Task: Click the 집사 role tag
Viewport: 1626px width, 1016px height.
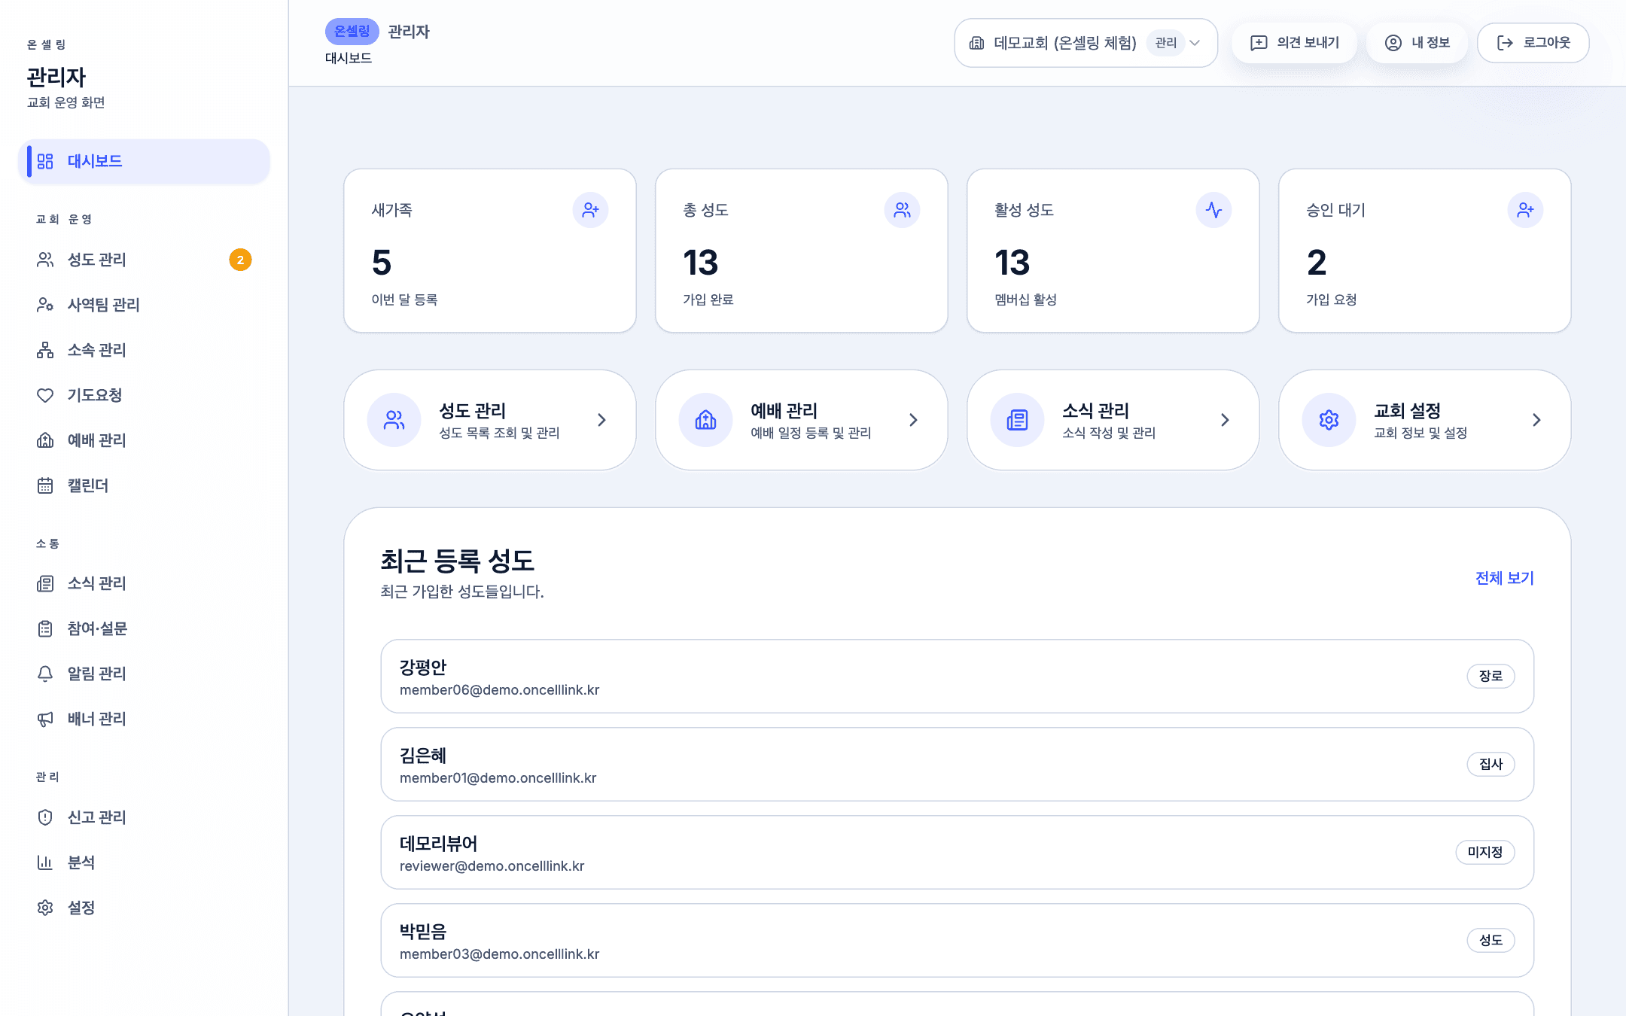Action: point(1490,764)
